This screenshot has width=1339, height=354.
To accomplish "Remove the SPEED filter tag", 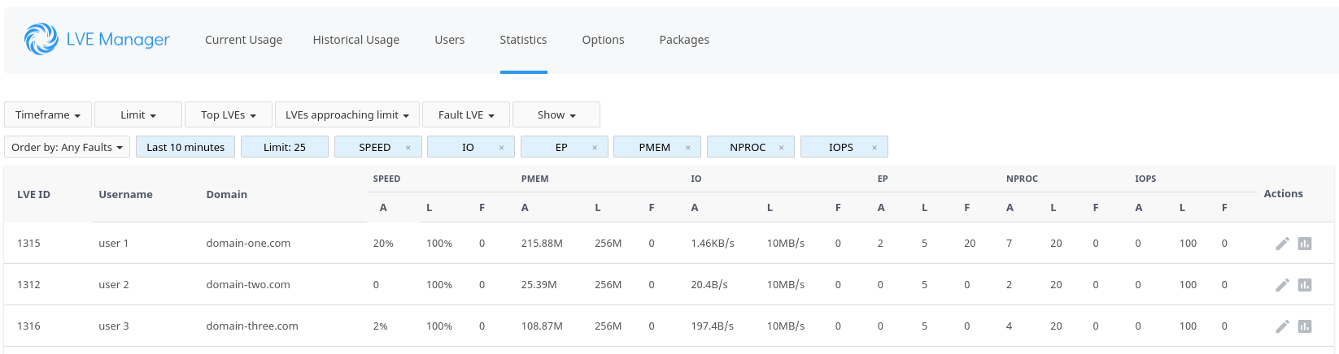I will (x=408, y=148).
